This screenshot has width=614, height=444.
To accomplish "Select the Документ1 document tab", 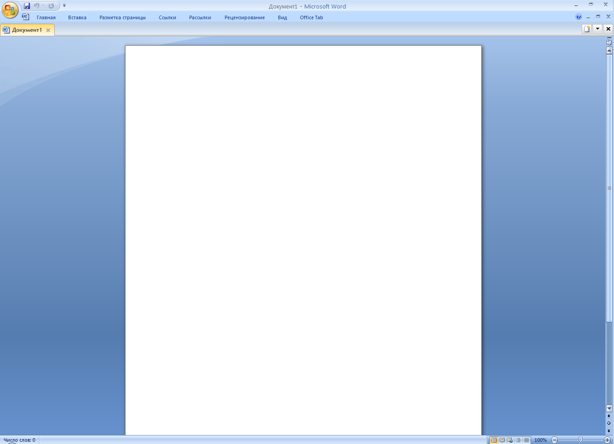I will 27,30.
